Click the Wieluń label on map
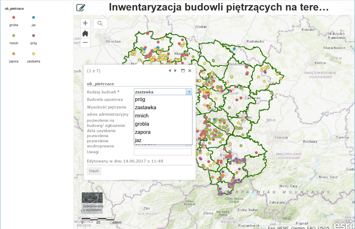Screen dimensions: 355x229 pos(201,27)
